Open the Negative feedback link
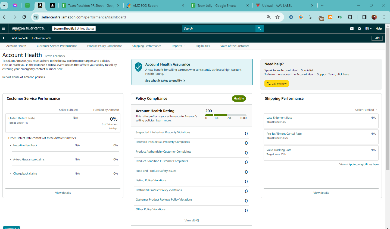This screenshot has height=229, width=390. (x=25, y=146)
